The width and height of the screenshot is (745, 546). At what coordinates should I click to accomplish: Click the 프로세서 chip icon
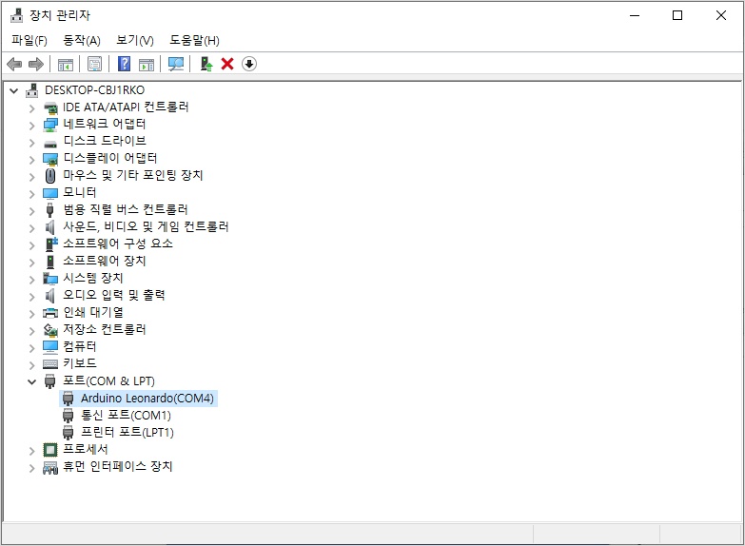(49, 450)
